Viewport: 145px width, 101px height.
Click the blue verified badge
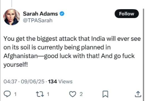click(62, 14)
